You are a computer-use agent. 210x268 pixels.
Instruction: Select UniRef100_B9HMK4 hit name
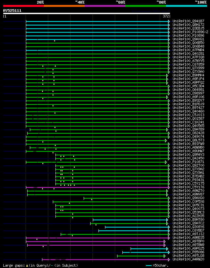tap(188, 75)
